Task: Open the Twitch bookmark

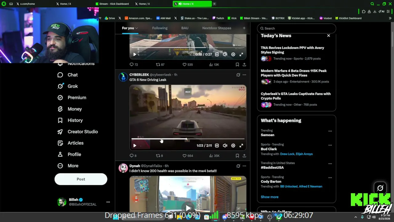Action: [x=218, y=18]
